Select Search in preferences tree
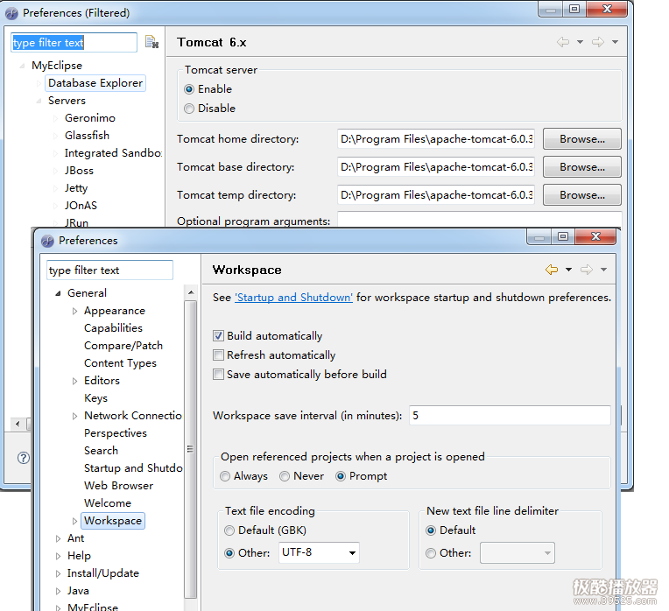 pyautogui.click(x=101, y=450)
